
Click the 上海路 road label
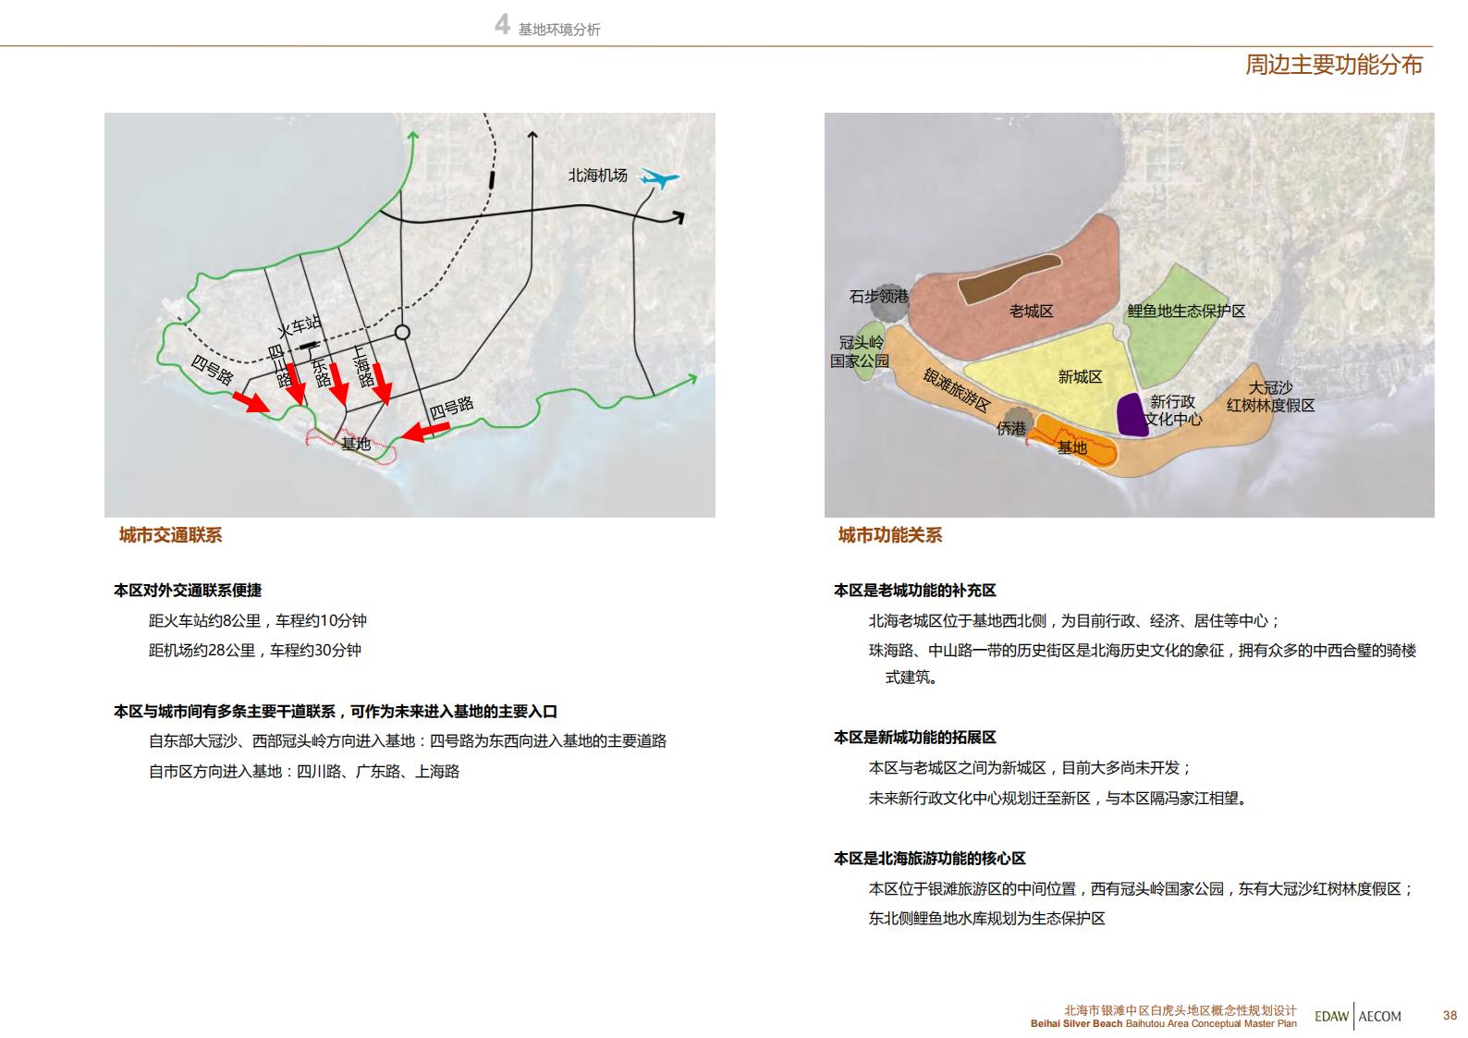pos(362,368)
